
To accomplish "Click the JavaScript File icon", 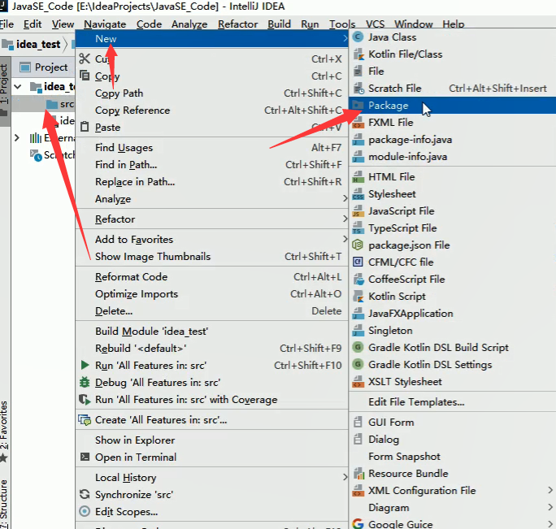I will click(358, 211).
